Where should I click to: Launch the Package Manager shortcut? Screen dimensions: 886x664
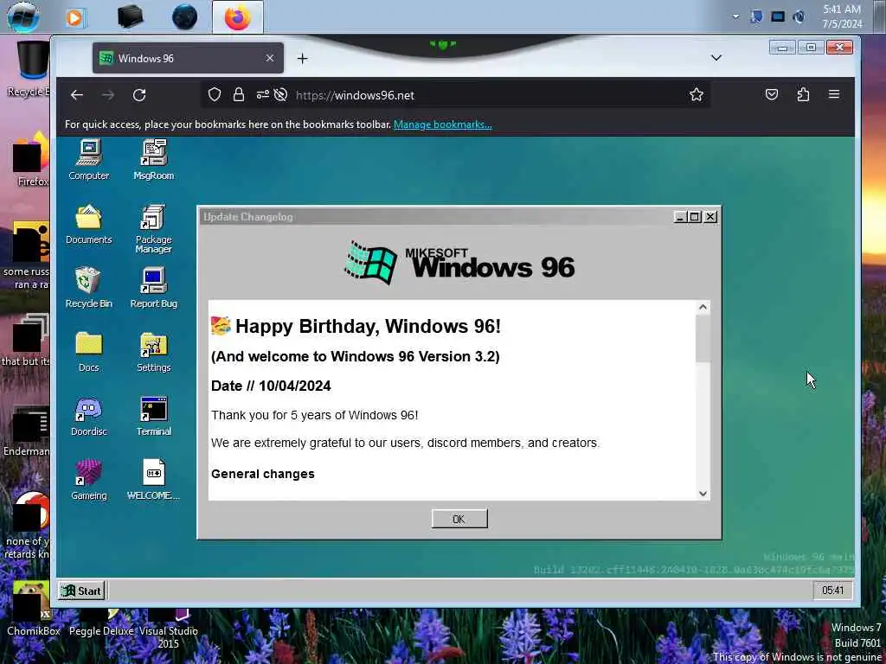(154, 228)
